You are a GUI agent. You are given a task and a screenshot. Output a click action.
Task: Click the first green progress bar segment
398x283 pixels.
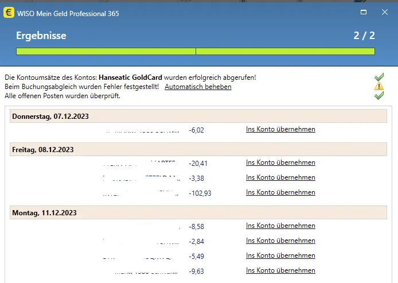pos(106,52)
